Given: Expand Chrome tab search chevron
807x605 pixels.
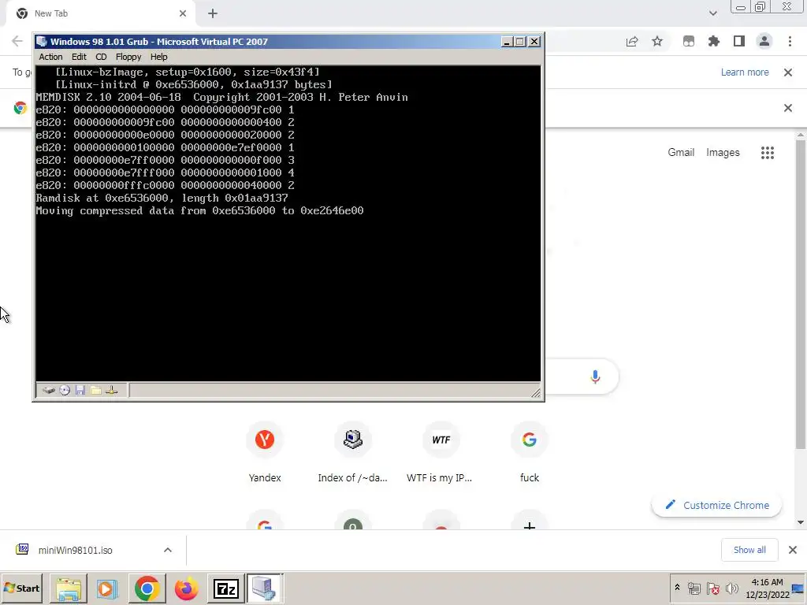Looking at the screenshot, I should point(712,13).
